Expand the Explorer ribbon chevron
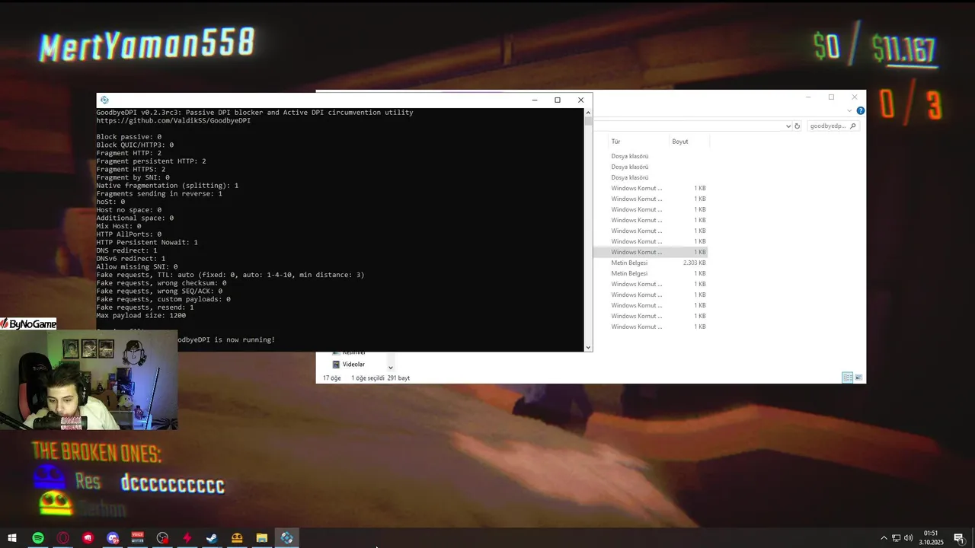 click(x=850, y=111)
